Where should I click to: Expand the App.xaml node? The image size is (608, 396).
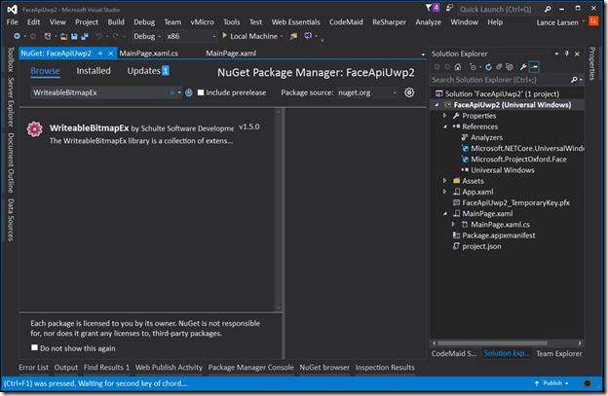coord(444,192)
